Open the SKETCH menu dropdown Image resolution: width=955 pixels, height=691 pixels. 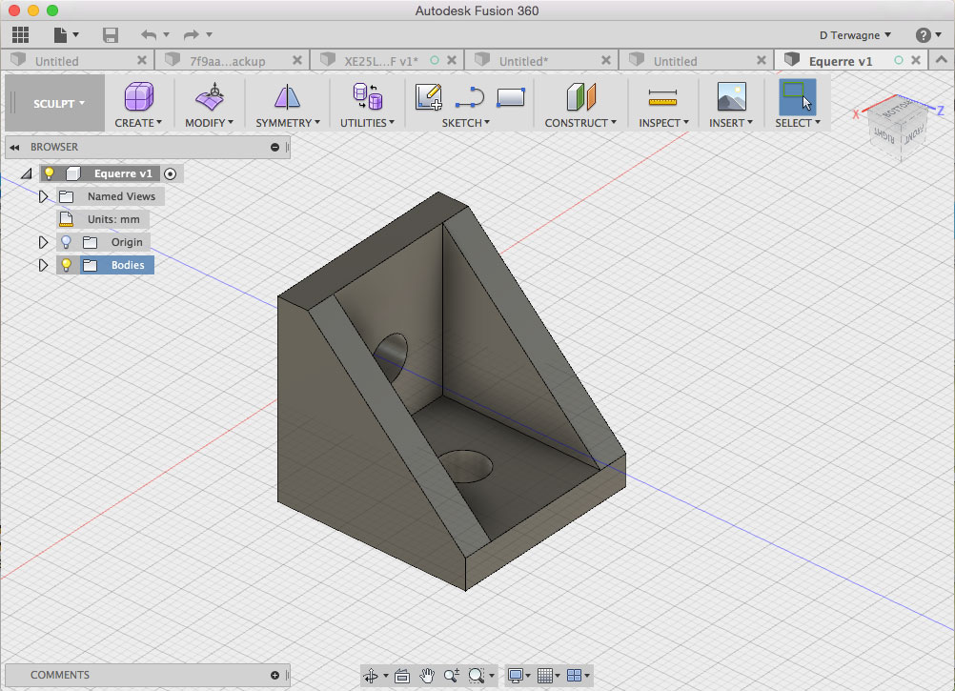(466, 123)
